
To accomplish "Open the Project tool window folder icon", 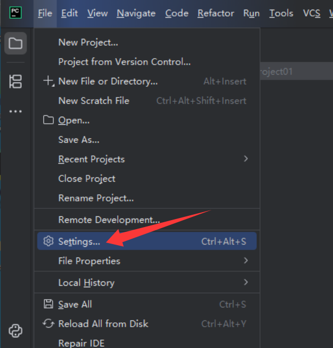I will (15, 43).
